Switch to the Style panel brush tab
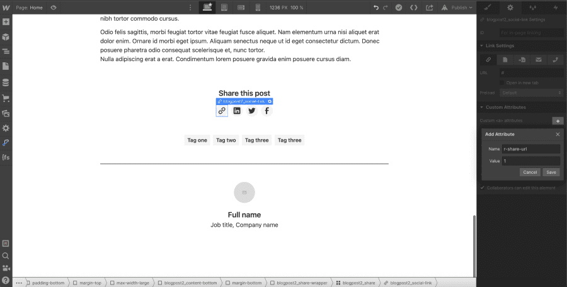The width and height of the screenshot is (567, 287). click(488, 7)
